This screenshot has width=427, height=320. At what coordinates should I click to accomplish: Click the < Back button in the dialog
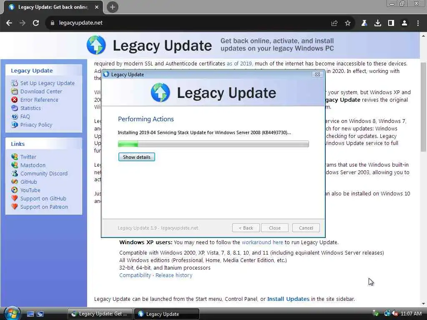pyautogui.click(x=246, y=228)
